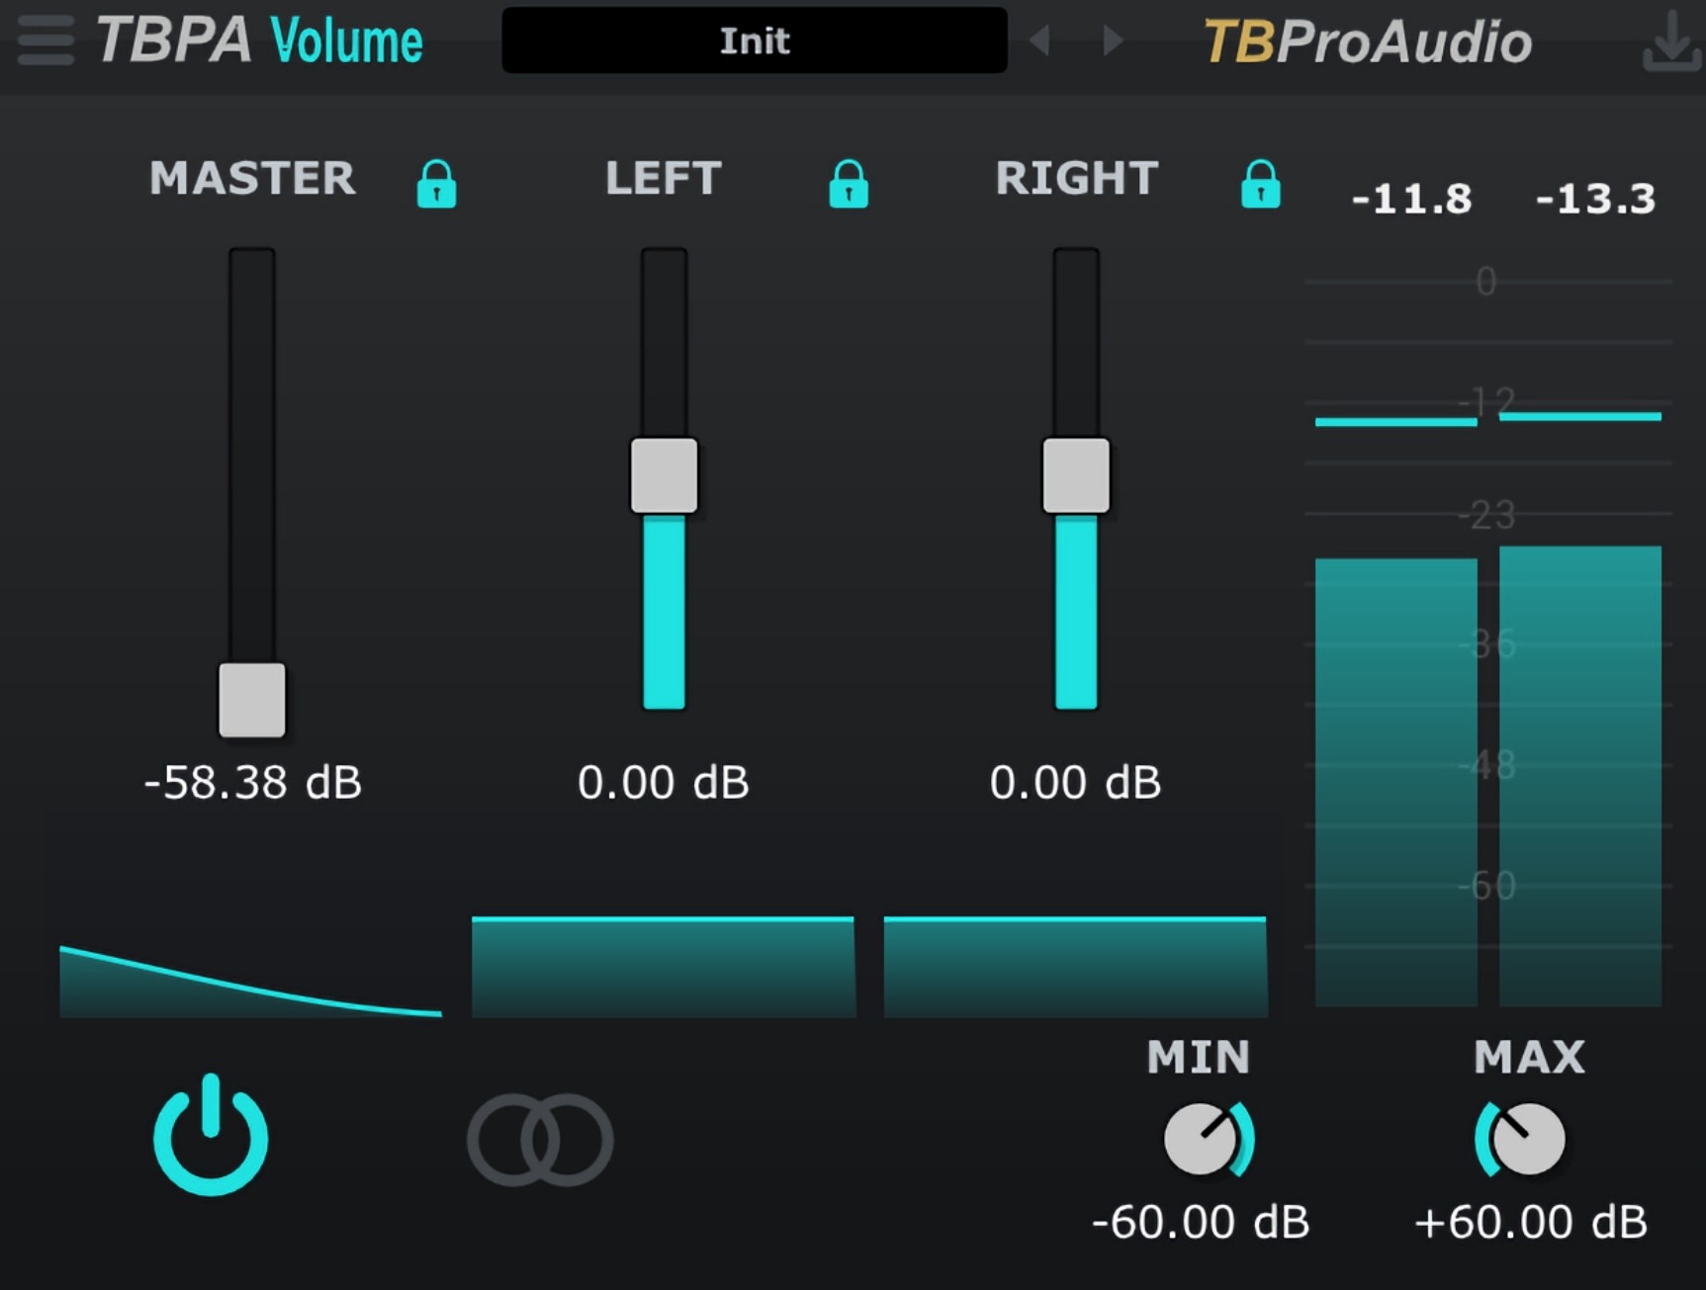
Task: Click the RIGHT label
Action: (1076, 179)
